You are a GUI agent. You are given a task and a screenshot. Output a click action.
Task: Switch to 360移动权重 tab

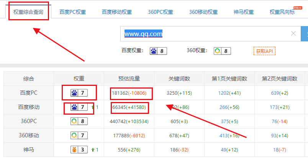coord(203,12)
